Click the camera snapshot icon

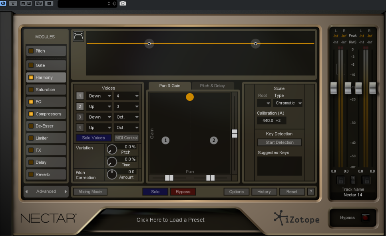pyautogui.click(x=123, y=4)
